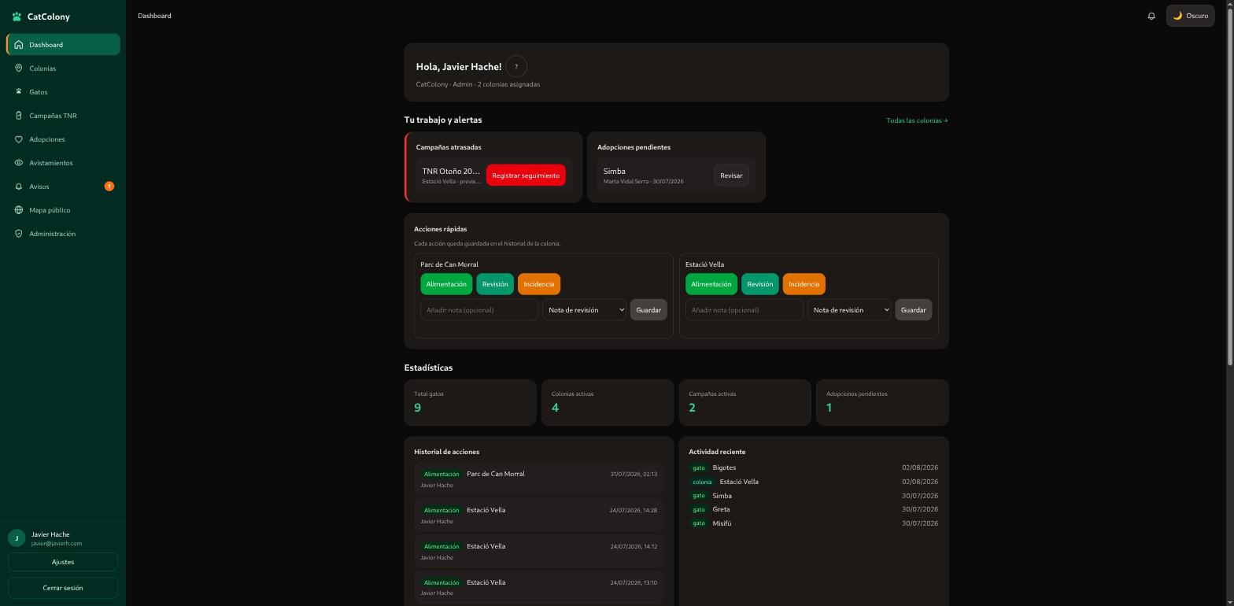Screen dimensions: 1234x606
Task: Open the Colonias menu item
Action: [x=63, y=68]
